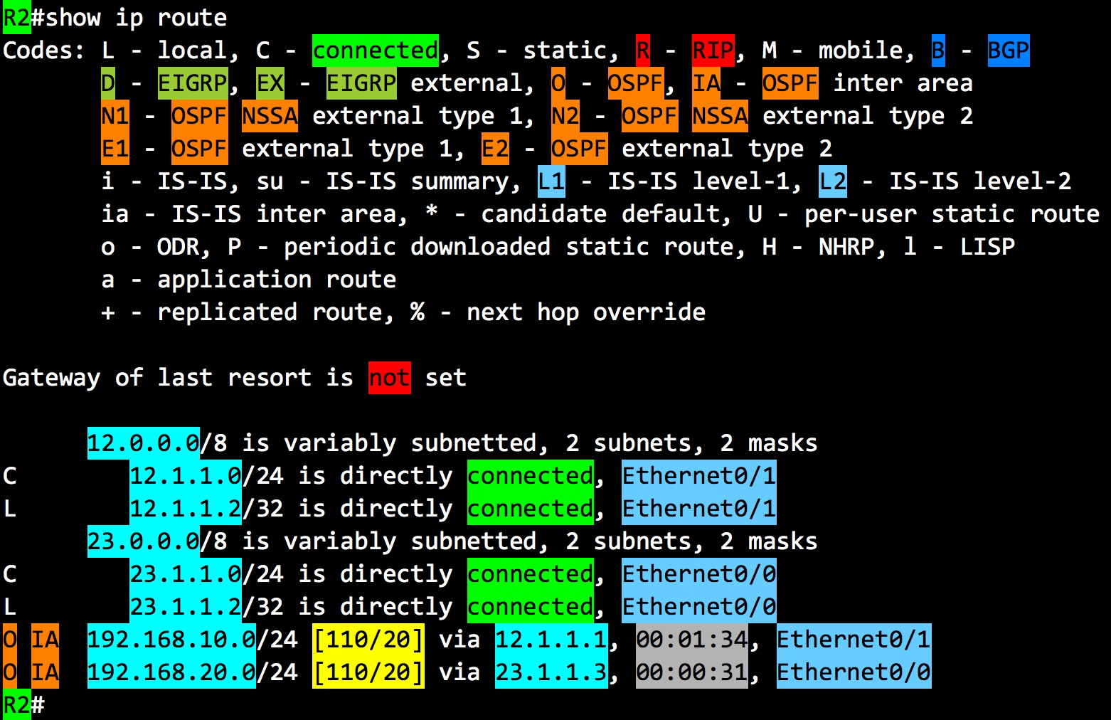The height and width of the screenshot is (720, 1111).
Task: Click the blue 'L1' code
Action: (x=551, y=181)
